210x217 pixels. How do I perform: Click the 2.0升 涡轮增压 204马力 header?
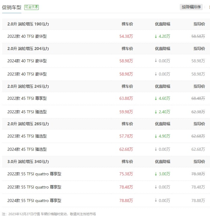tap(28, 49)
